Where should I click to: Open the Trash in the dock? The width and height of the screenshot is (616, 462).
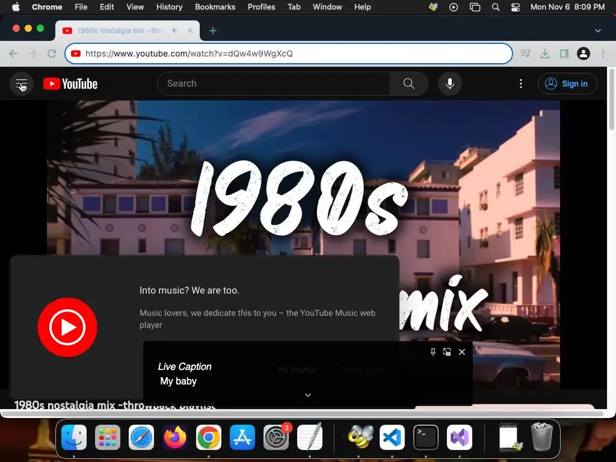pos(542,437)
